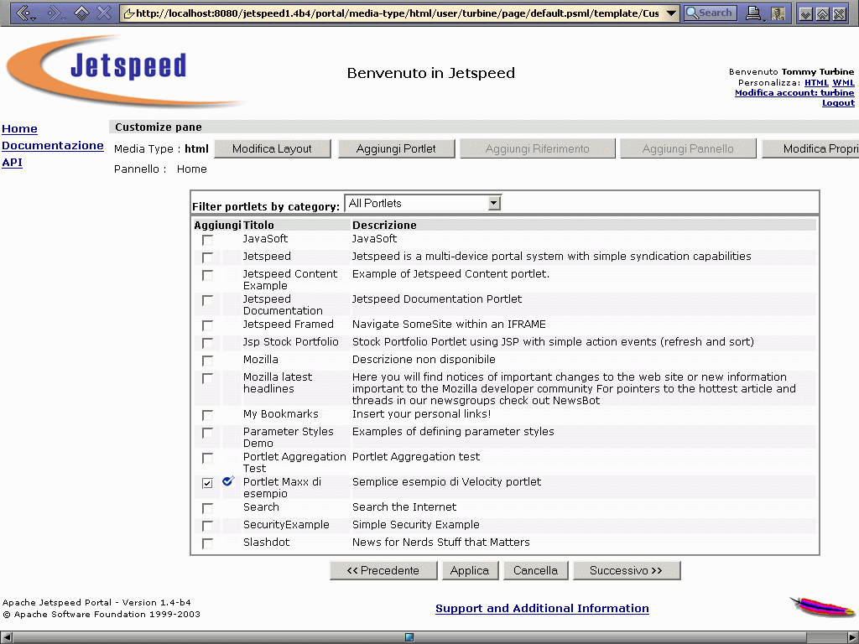
Task: Click the horizontal scrollbar thumb
Action: (x=409, y=637)
